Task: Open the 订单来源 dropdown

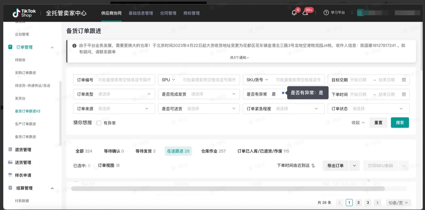Action: click(114, 108)
